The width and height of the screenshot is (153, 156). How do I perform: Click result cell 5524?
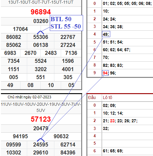tap(41, 61)
